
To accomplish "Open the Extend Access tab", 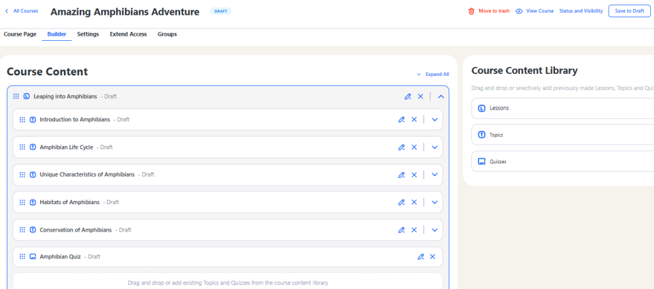I will click(x=128, y=34).
